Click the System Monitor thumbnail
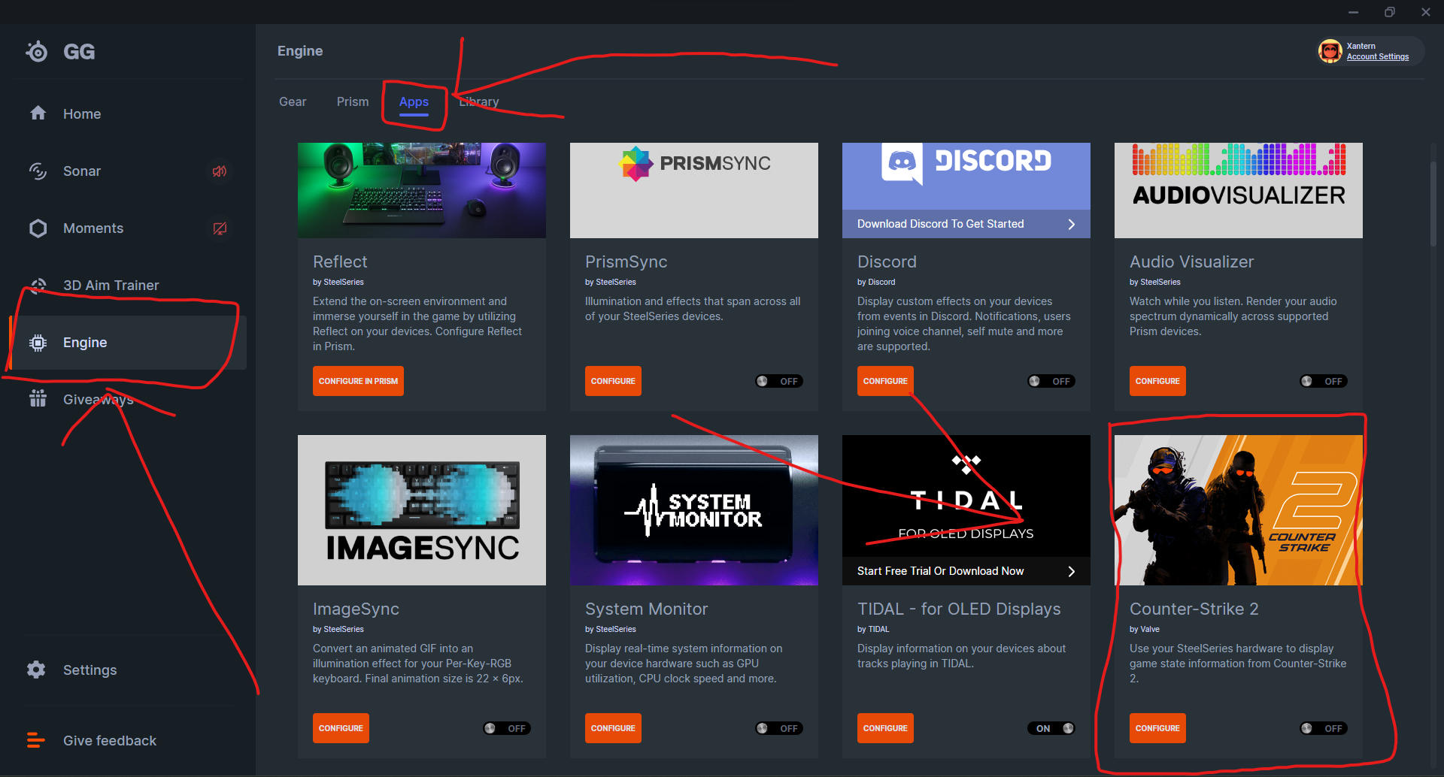1444x777 pixels. pyautogui.click(x=694, y=510)
